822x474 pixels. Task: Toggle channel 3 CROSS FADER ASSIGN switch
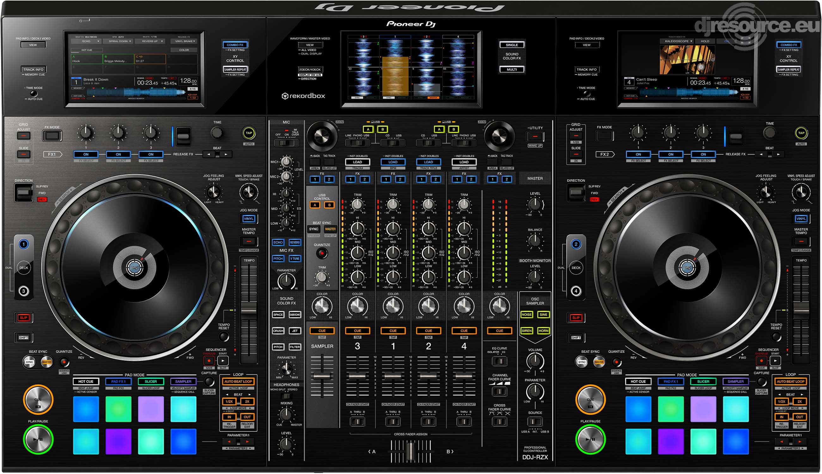pos(357,422)
